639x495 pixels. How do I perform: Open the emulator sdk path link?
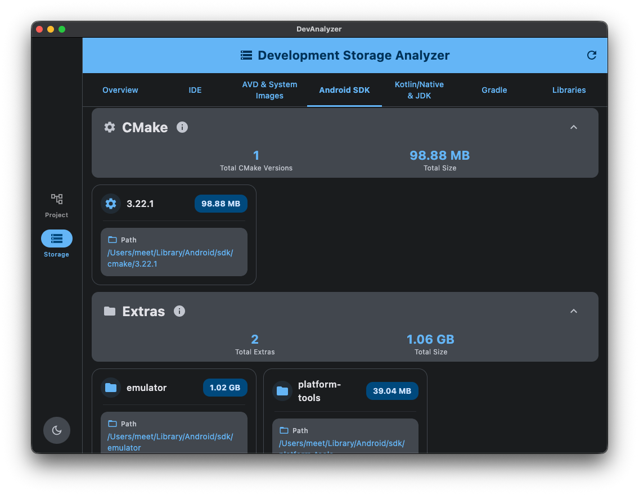click(x=170, y=442)
